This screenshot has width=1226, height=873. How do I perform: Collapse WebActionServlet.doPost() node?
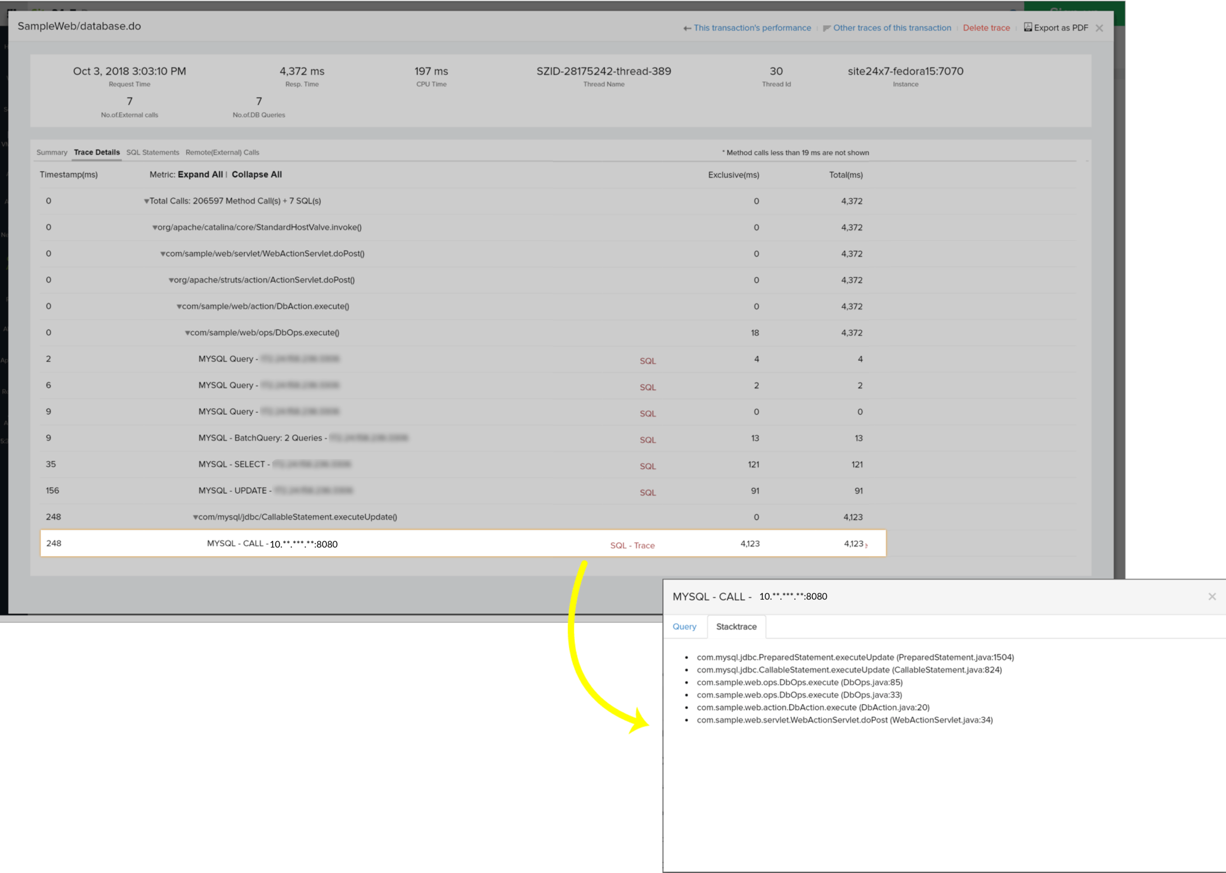tap(163, 254)
